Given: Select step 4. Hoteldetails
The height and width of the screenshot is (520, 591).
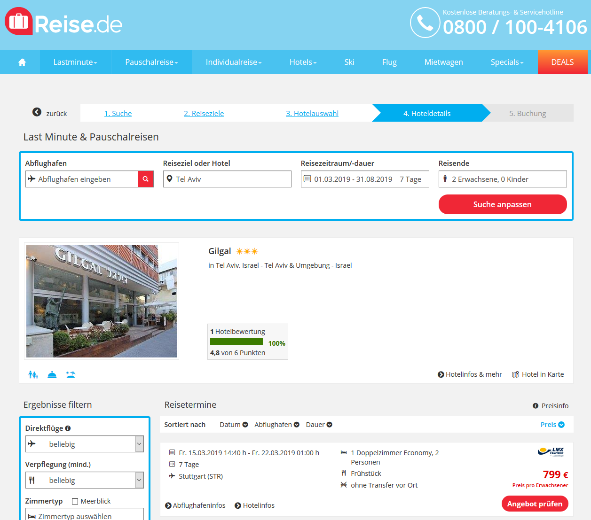Looking at the screenshot, I should (427, 113).
